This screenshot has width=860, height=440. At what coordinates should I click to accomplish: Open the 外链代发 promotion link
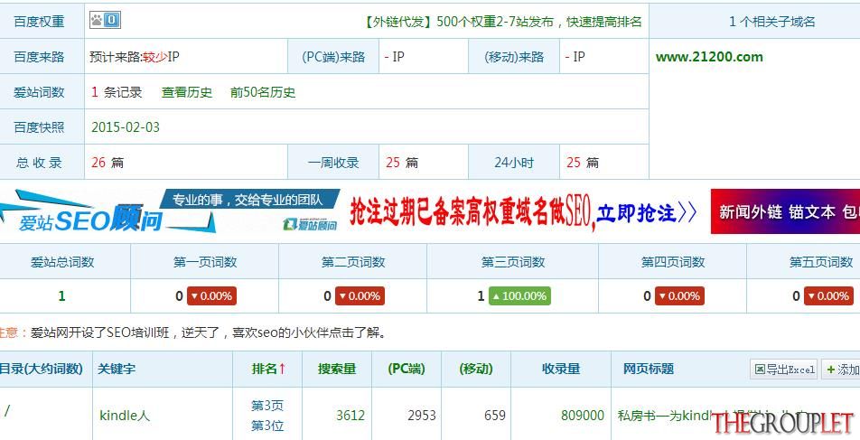502,22
